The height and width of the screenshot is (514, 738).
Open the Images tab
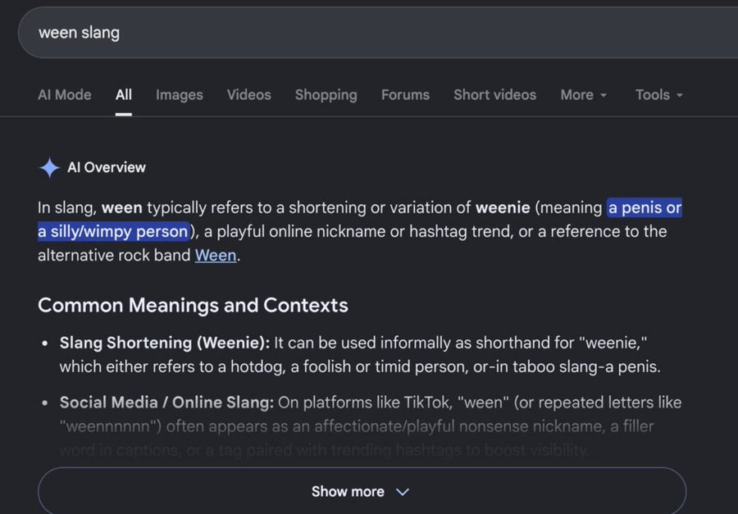[180, 94]
